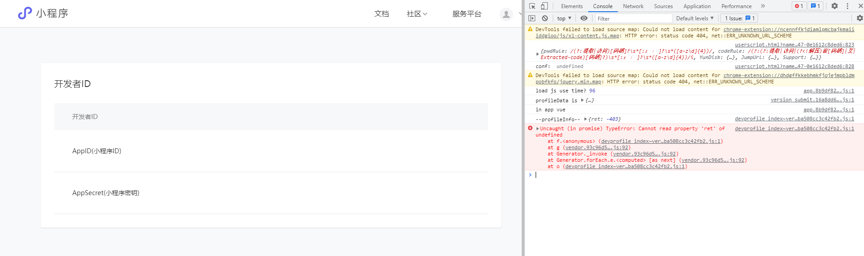Click the user avatar icon in header
Screen dimensions: 864x256
point(506,14)
